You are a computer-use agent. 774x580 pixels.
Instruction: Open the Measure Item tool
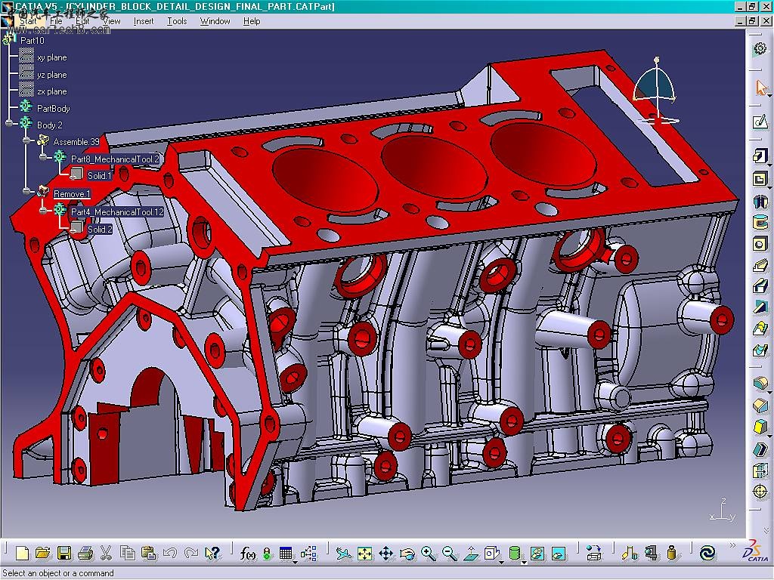point(651,554)
